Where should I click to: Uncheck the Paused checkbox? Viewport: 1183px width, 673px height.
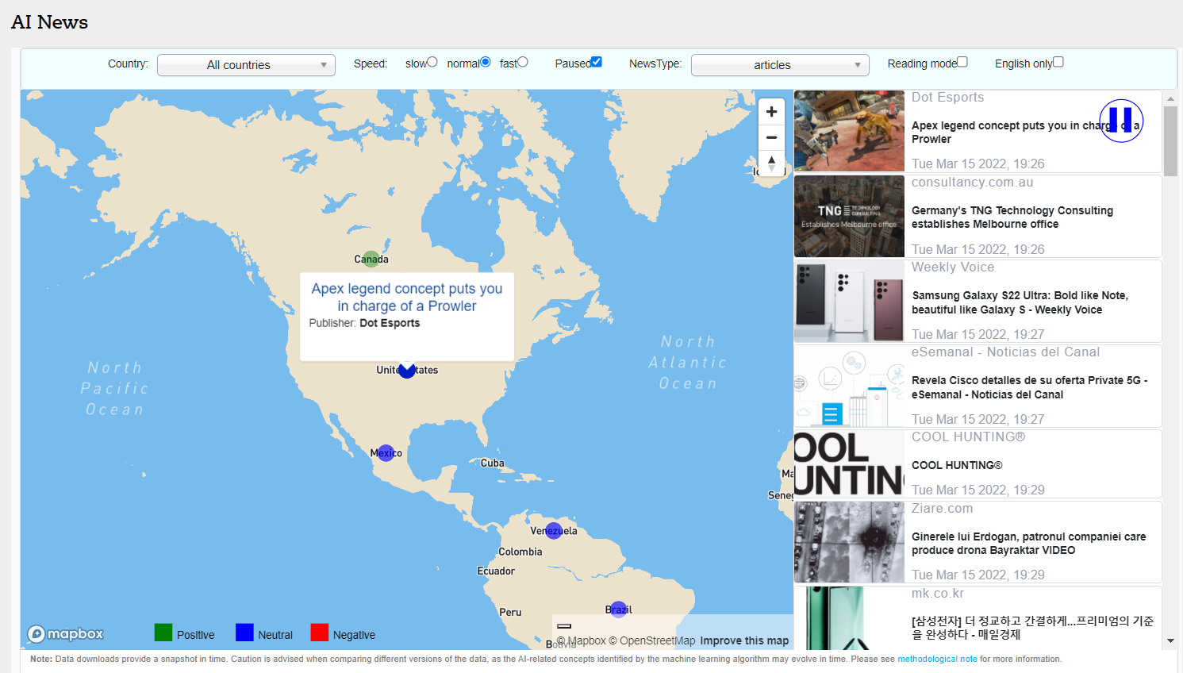pyautogui.click(x=597, y=62)
